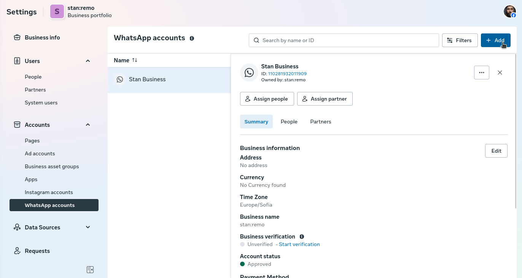Click the stan:remo portfolio S icon
Screen dimensions: 522x278
click(57, 12)
